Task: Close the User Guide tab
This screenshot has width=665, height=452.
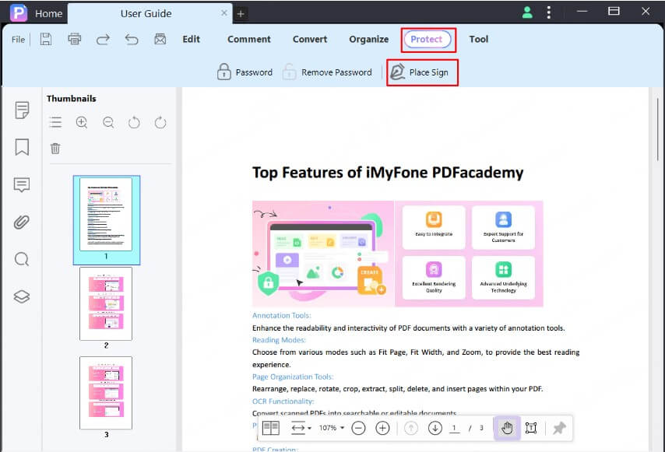Action: tap(224, 13)
